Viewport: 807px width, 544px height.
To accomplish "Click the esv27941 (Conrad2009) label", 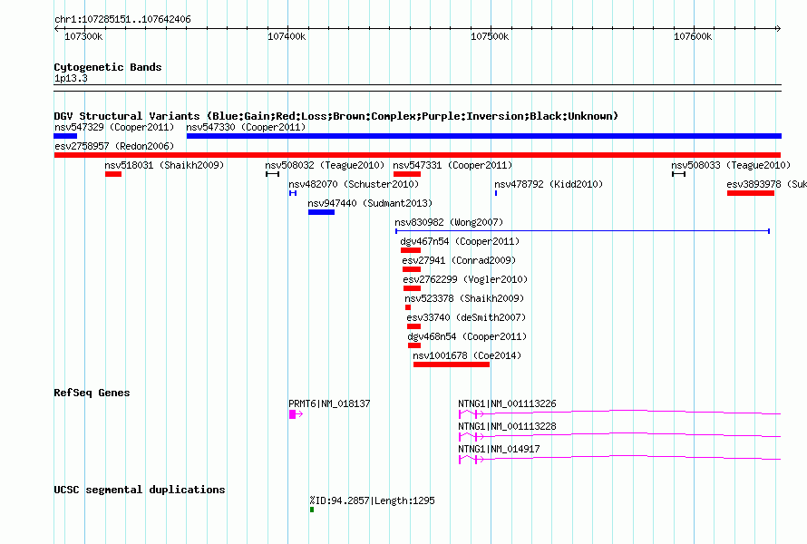I will point(459,260).
